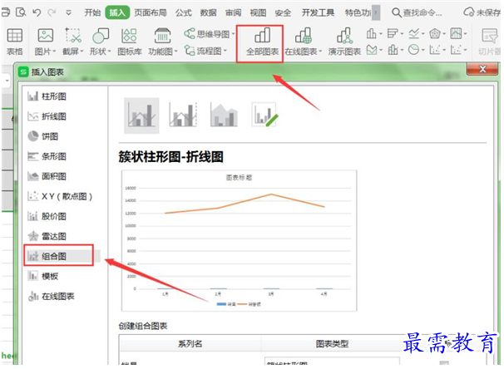Click the chart preview titled 图表标题
The height and width of the screenshot is (369, 504).
(x=240, y=240)
